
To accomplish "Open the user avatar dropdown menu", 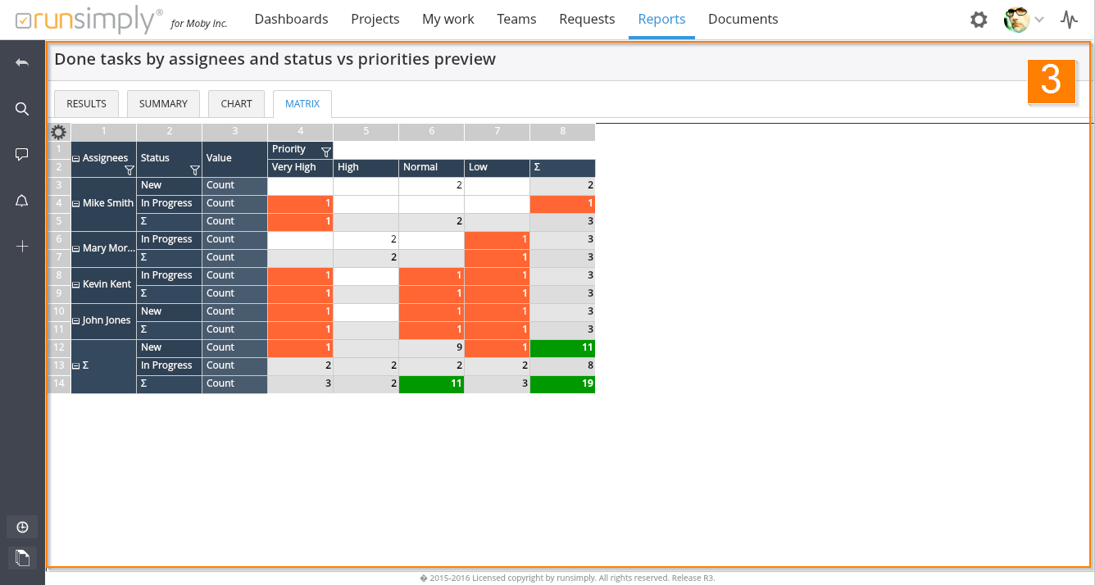I will [1024, 20].
